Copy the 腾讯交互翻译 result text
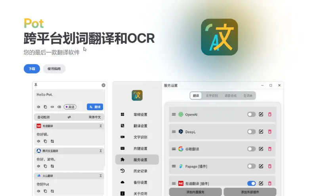This screenshot has width=317, height=196. point(45,166)
